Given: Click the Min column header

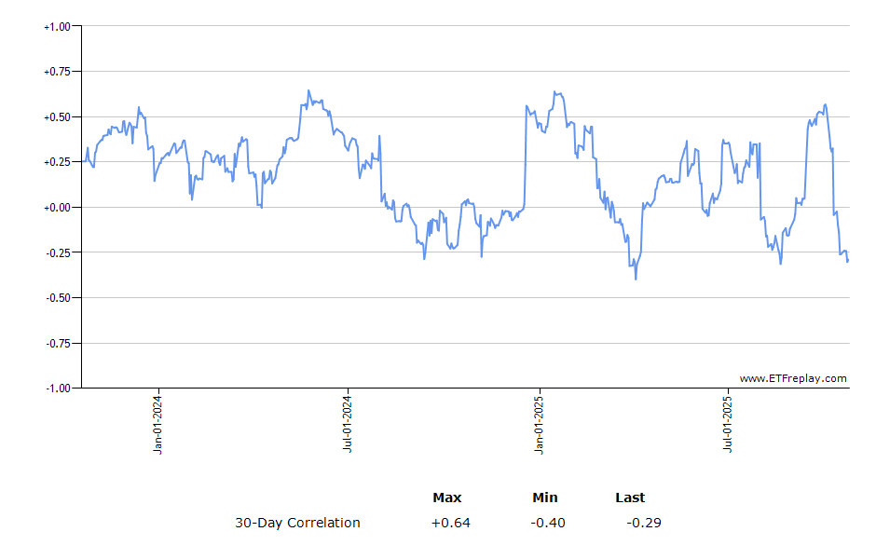Looking at the screenshot, I should coord(545,498).
